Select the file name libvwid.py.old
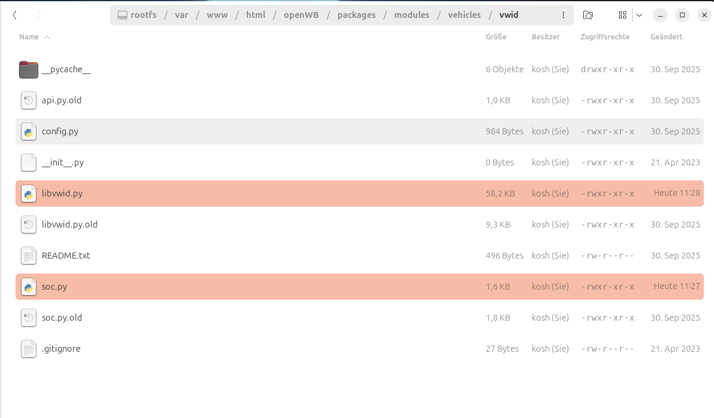Image resolution: width=714 pixels, height=418 pixels. (x=70, y=225)
